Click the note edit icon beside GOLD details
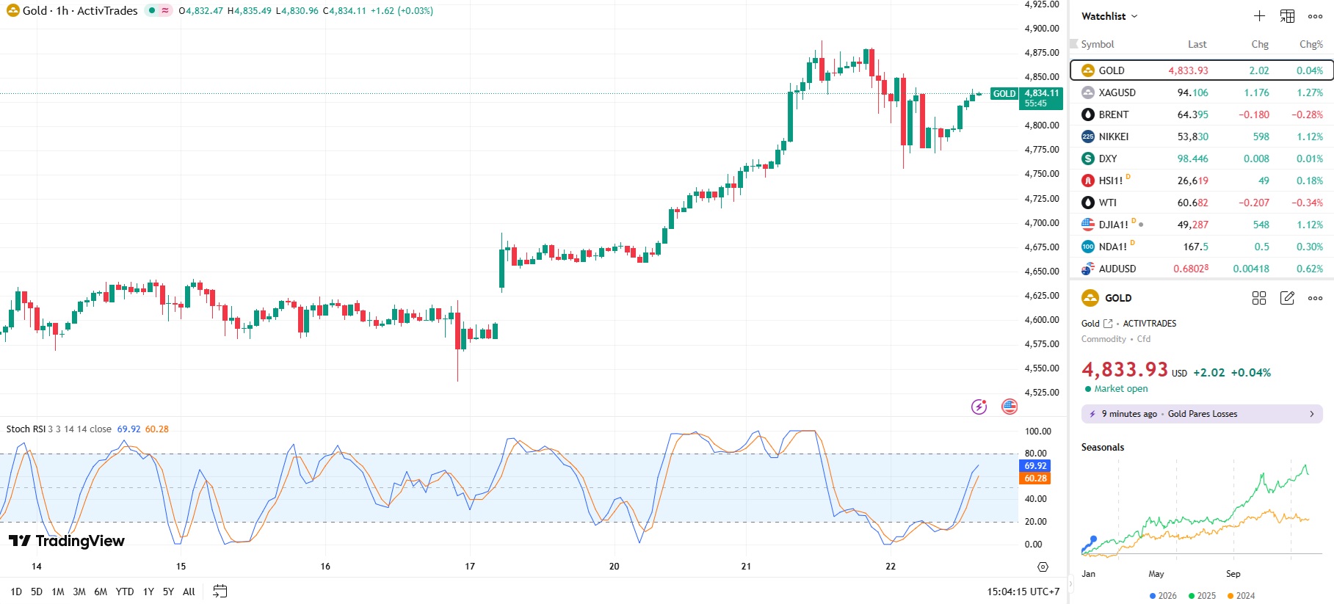Viewport: 1334px width, 604px height. pyautogui.click(x=1287, y=298)
